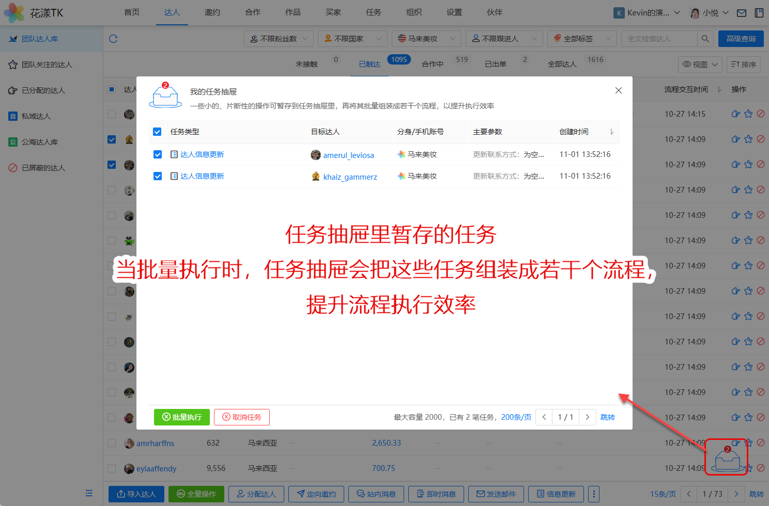Click the vertical more-options button in bottom toolbar
The image size is (769, 506).
pos(594,494)
